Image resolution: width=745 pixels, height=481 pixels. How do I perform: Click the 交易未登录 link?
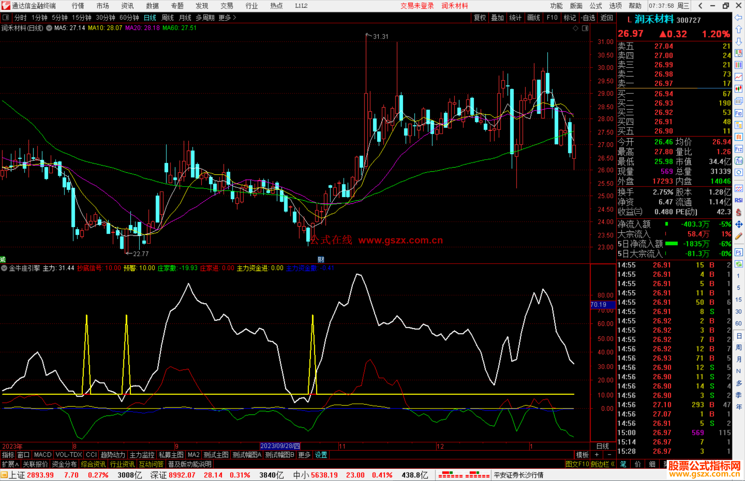coord(417,6)
